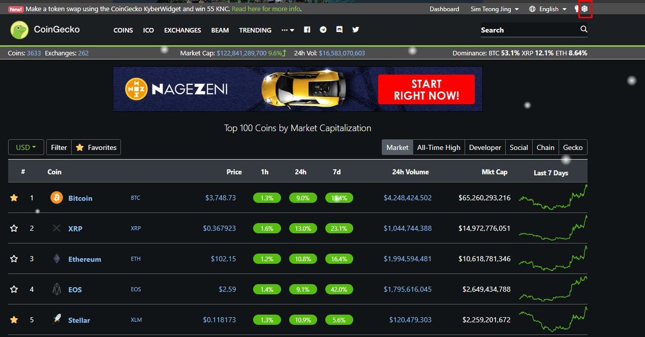The width and height of the screenshot is (645, 337).
Task: Click the search magnifier icon
Action: 584,30
